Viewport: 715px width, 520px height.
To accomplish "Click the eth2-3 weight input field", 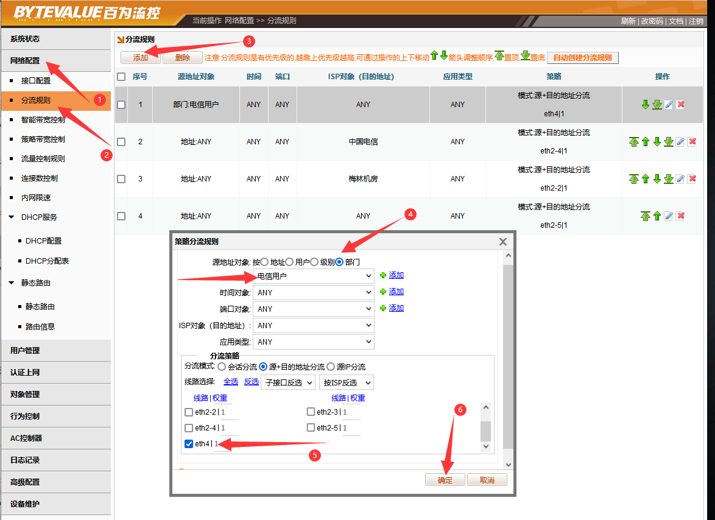I will coord(351,412).
